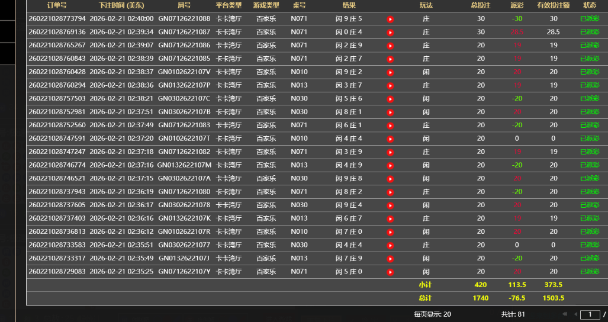Play result video for round GN0712622107Y
This screenshot has width=608, height=322.
pyautogui.click(x=390, y=272)
